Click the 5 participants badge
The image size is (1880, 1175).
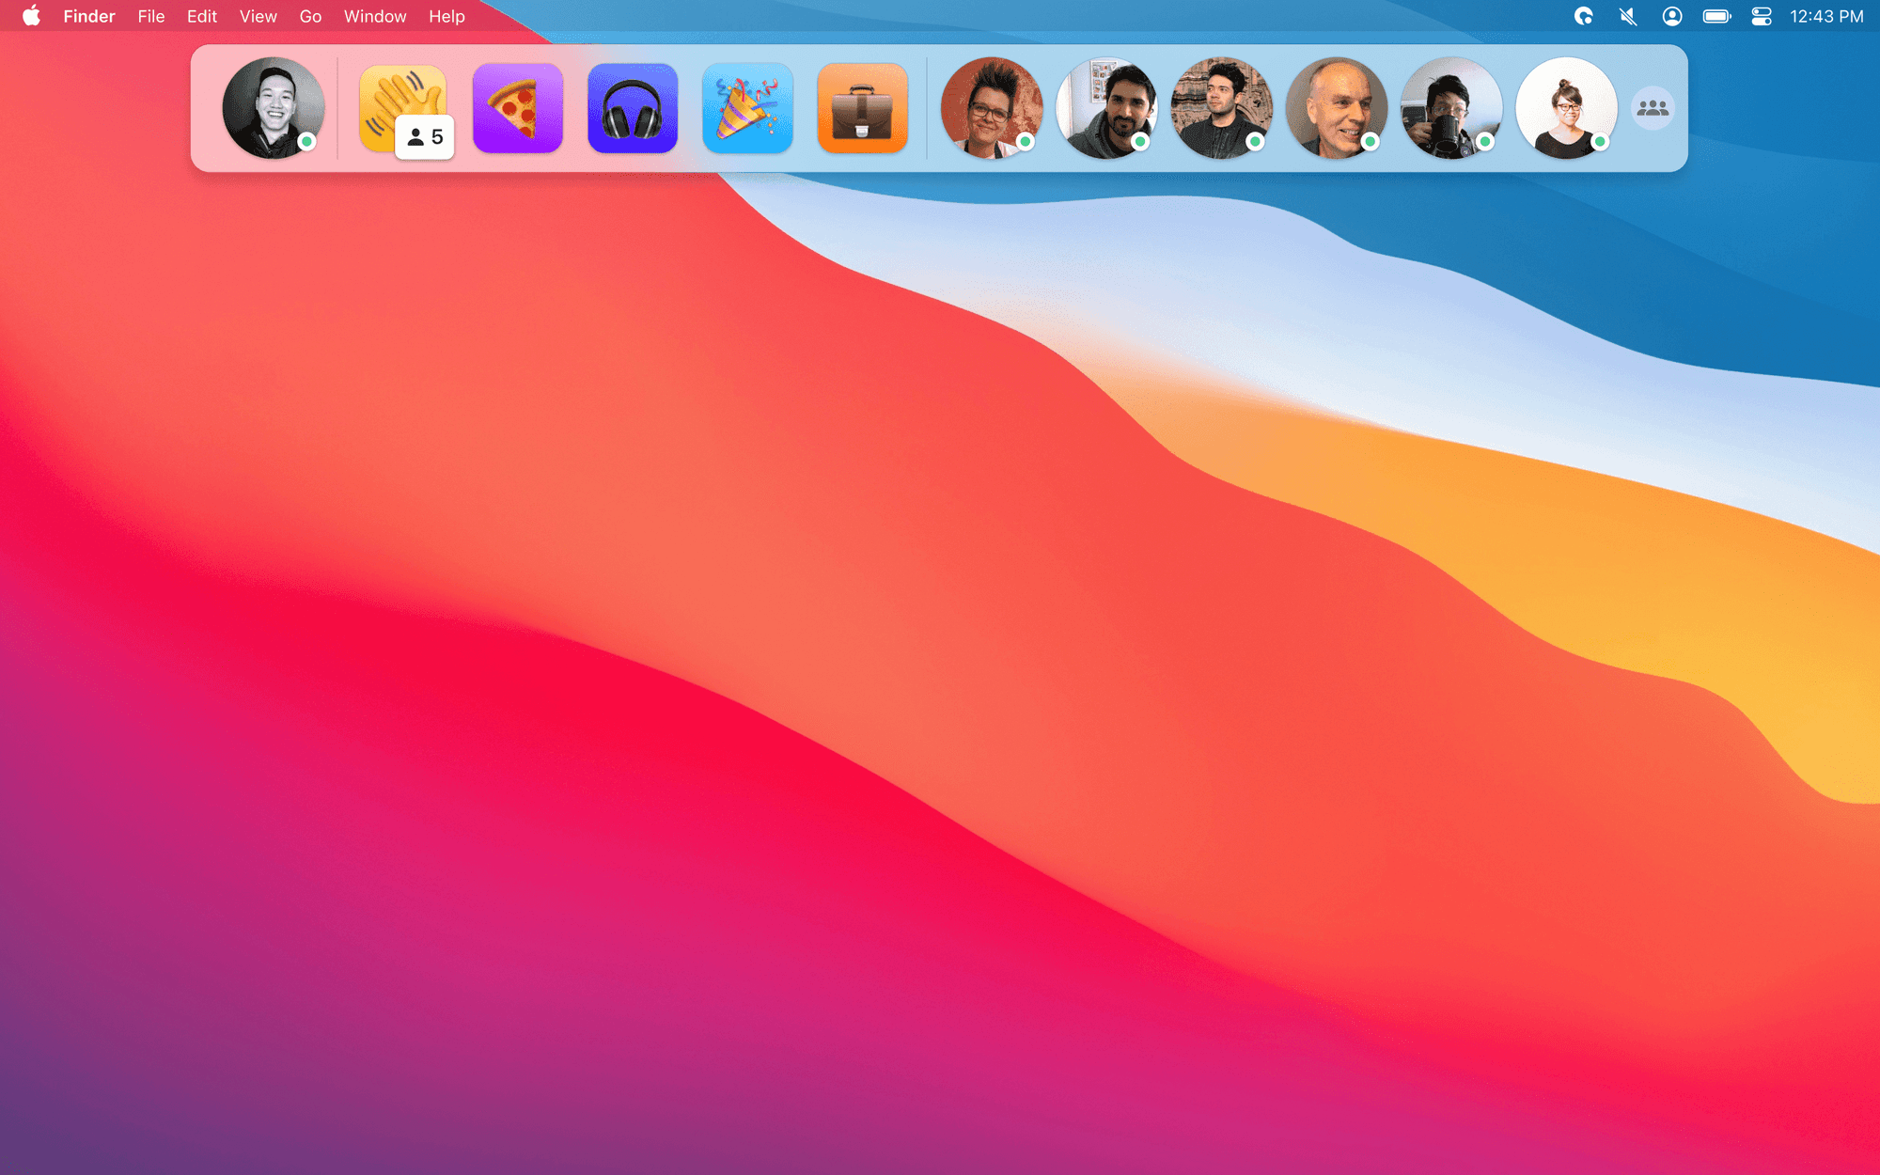(x=425, y=137)
